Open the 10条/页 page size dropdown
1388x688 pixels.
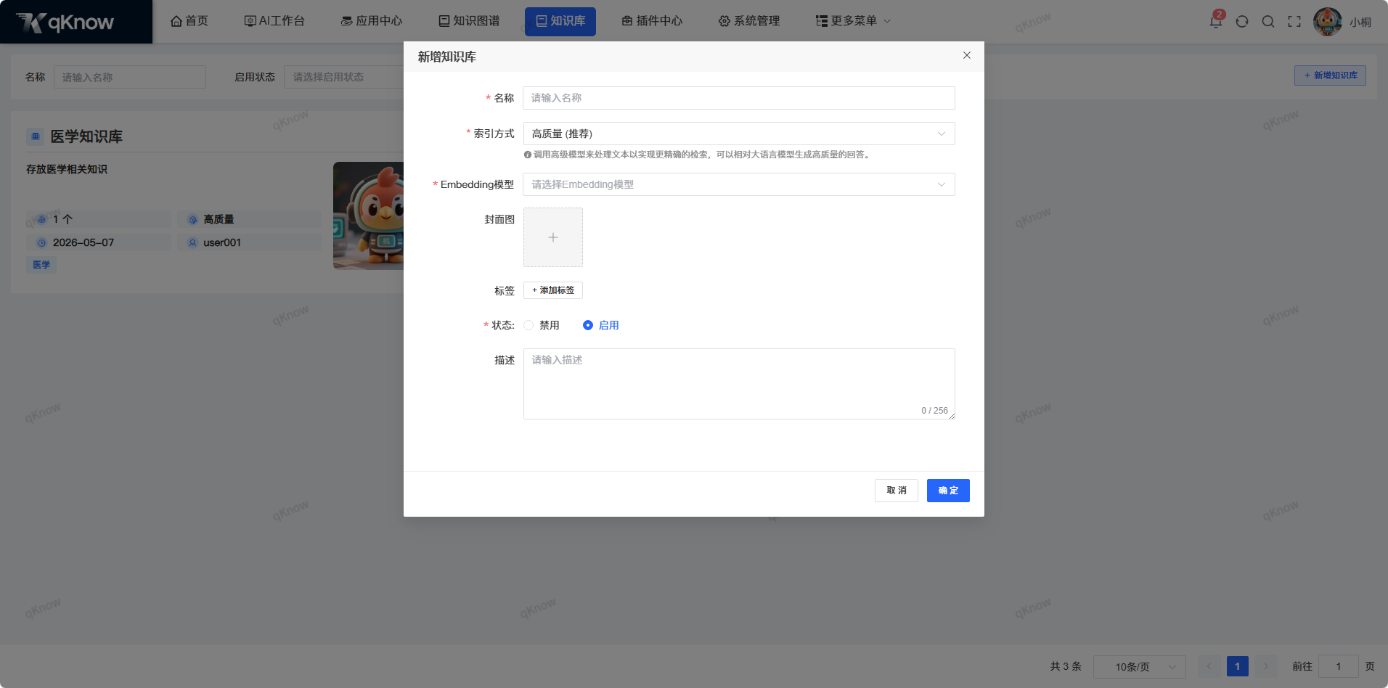[x=1140, y=666]
